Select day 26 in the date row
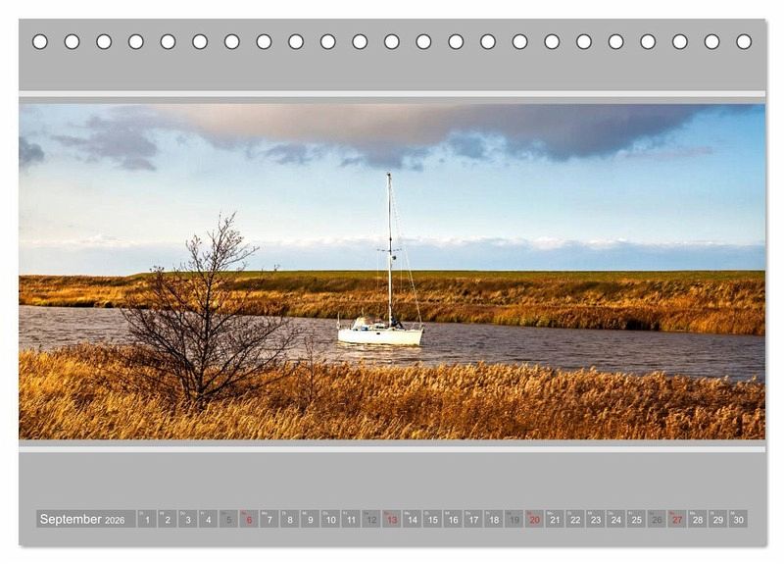Screen dimensions: 784x564 click(x=657, y=519)
